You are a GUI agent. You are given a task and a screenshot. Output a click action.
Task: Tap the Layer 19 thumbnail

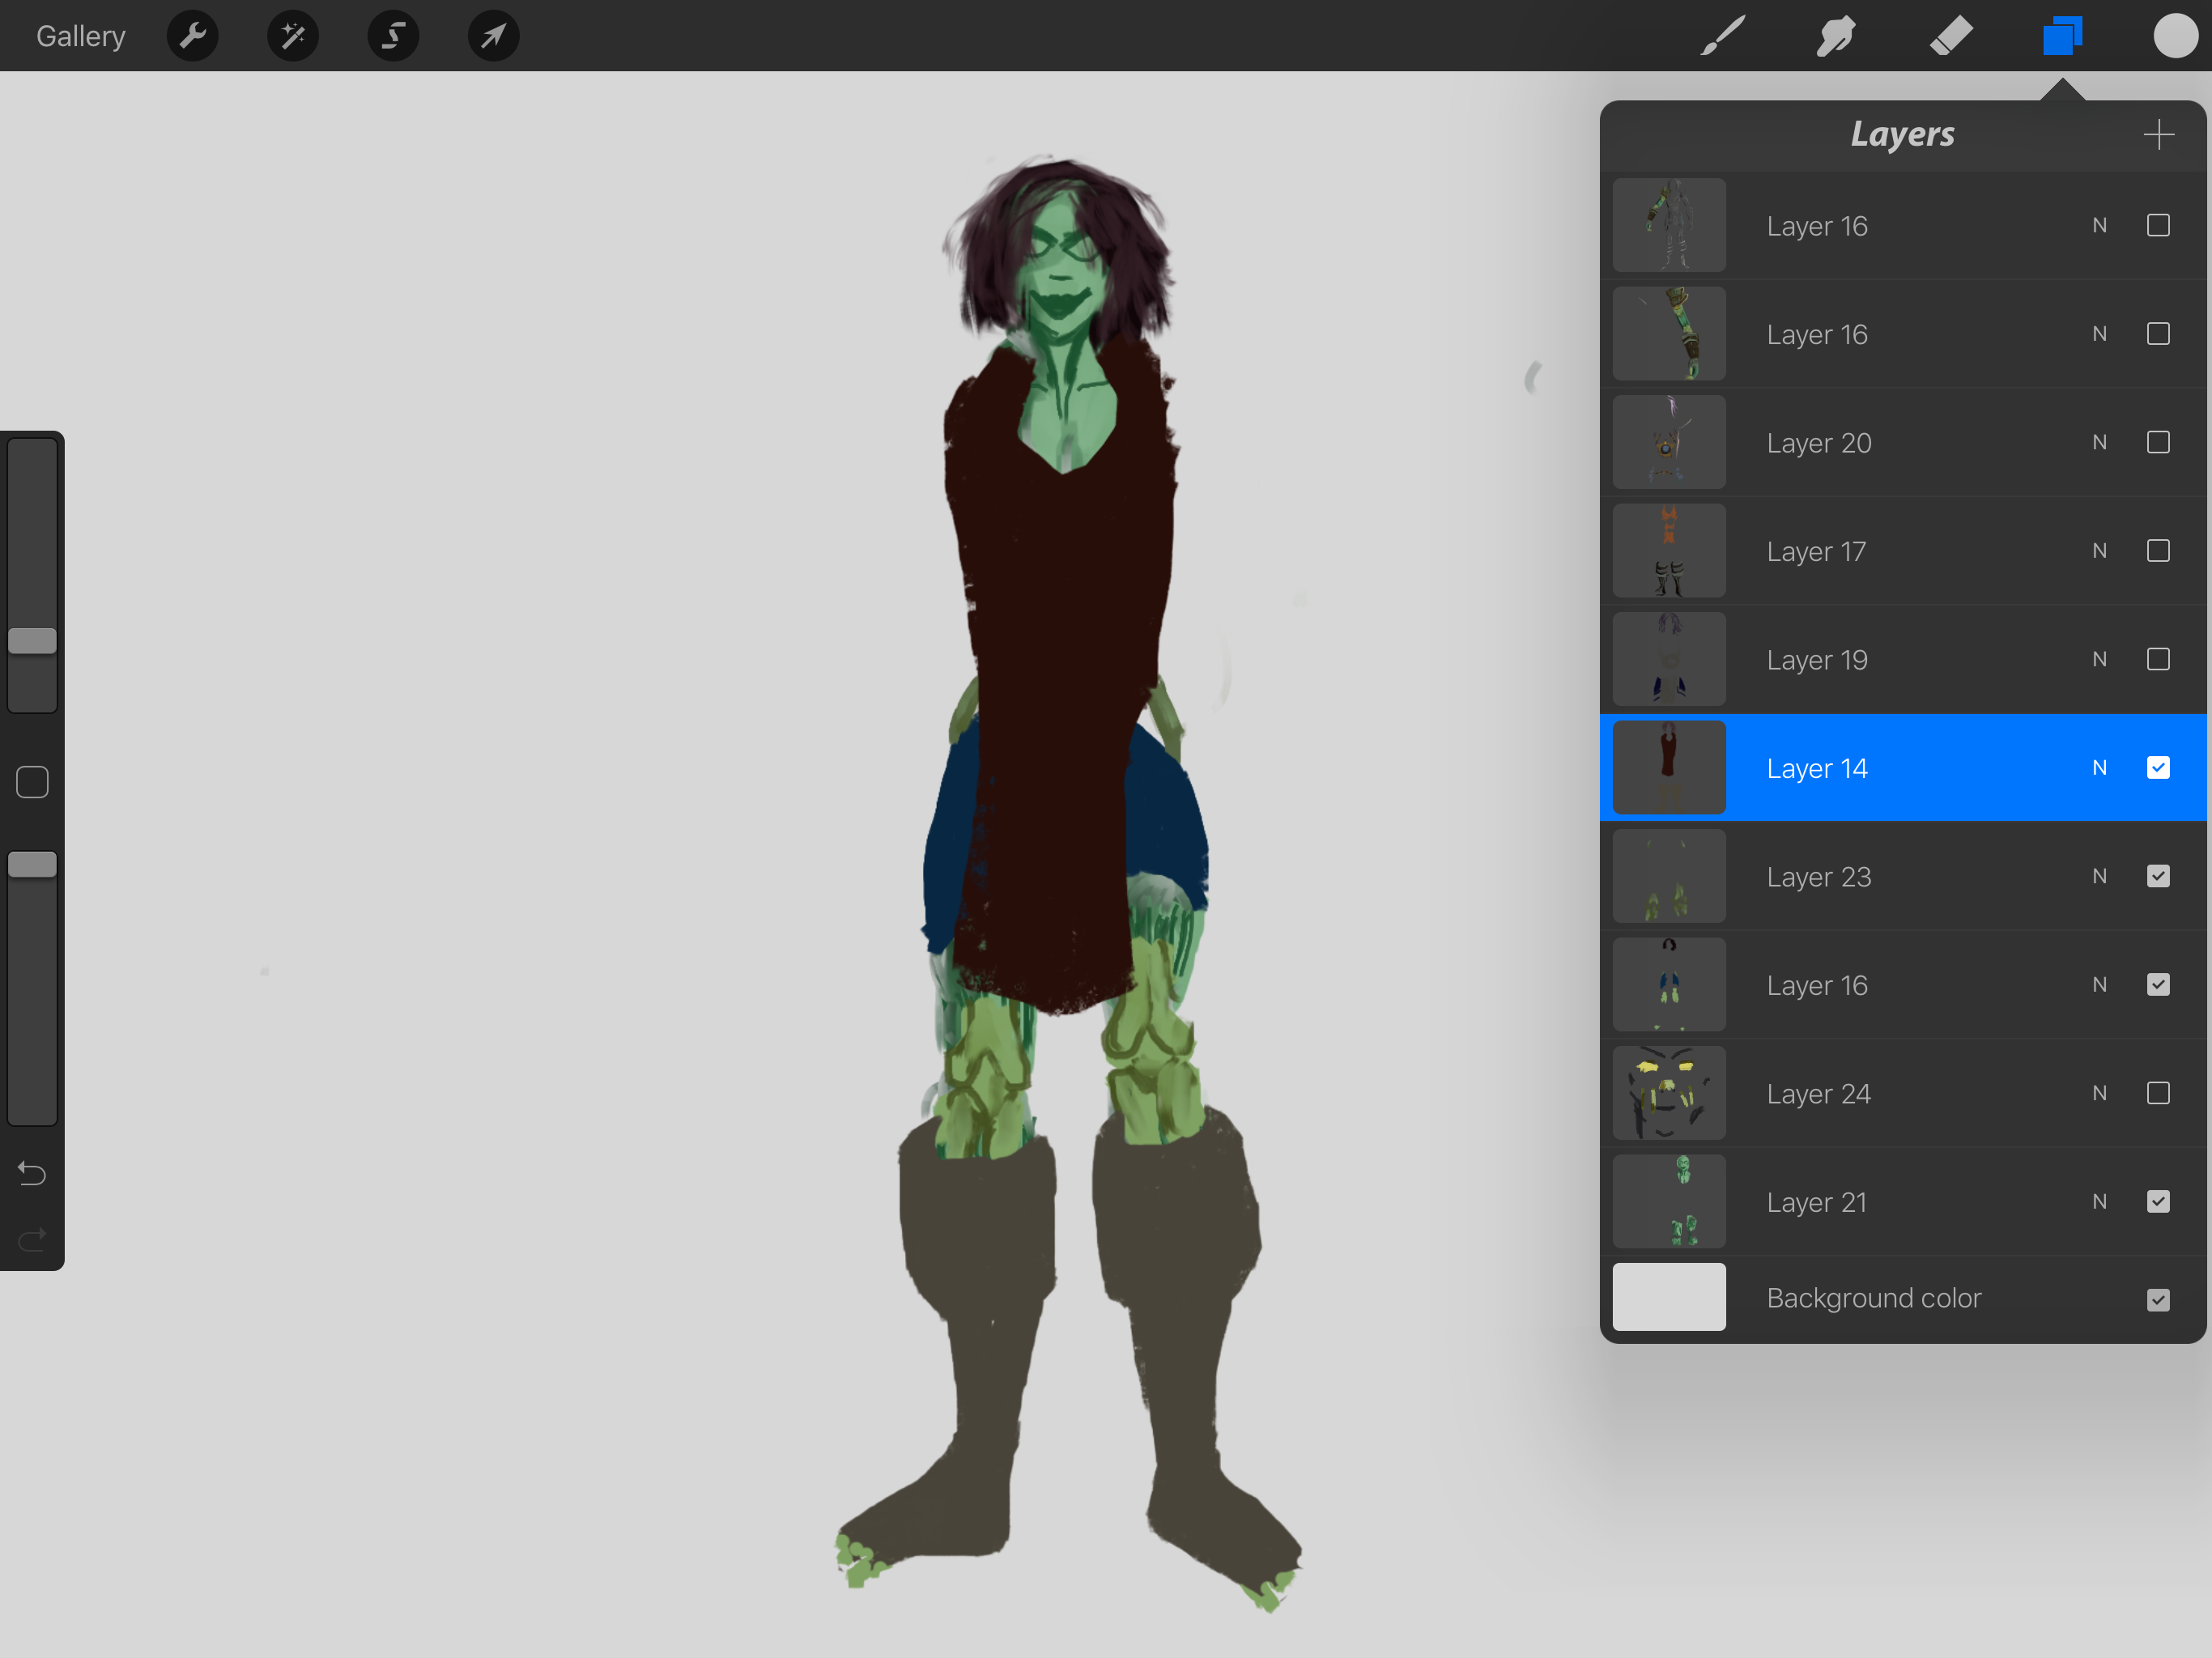(1669, 659)
